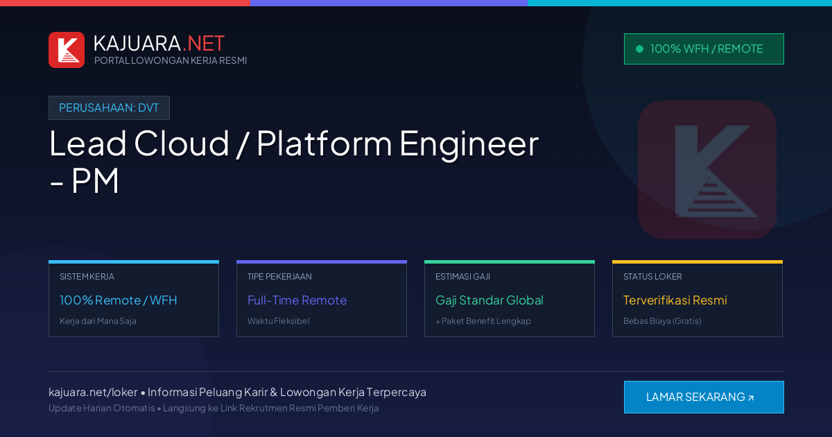Click the PORTAL LOWONGAN KERJA RESMI tagline

click(x=171, y=60)
